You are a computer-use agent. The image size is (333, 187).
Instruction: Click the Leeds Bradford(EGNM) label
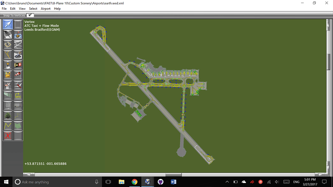coord(42,30)
